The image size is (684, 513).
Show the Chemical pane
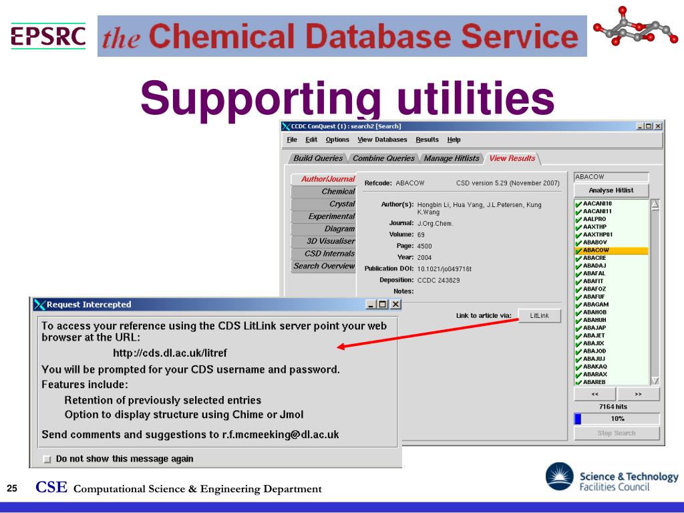[x=323, y=192]
